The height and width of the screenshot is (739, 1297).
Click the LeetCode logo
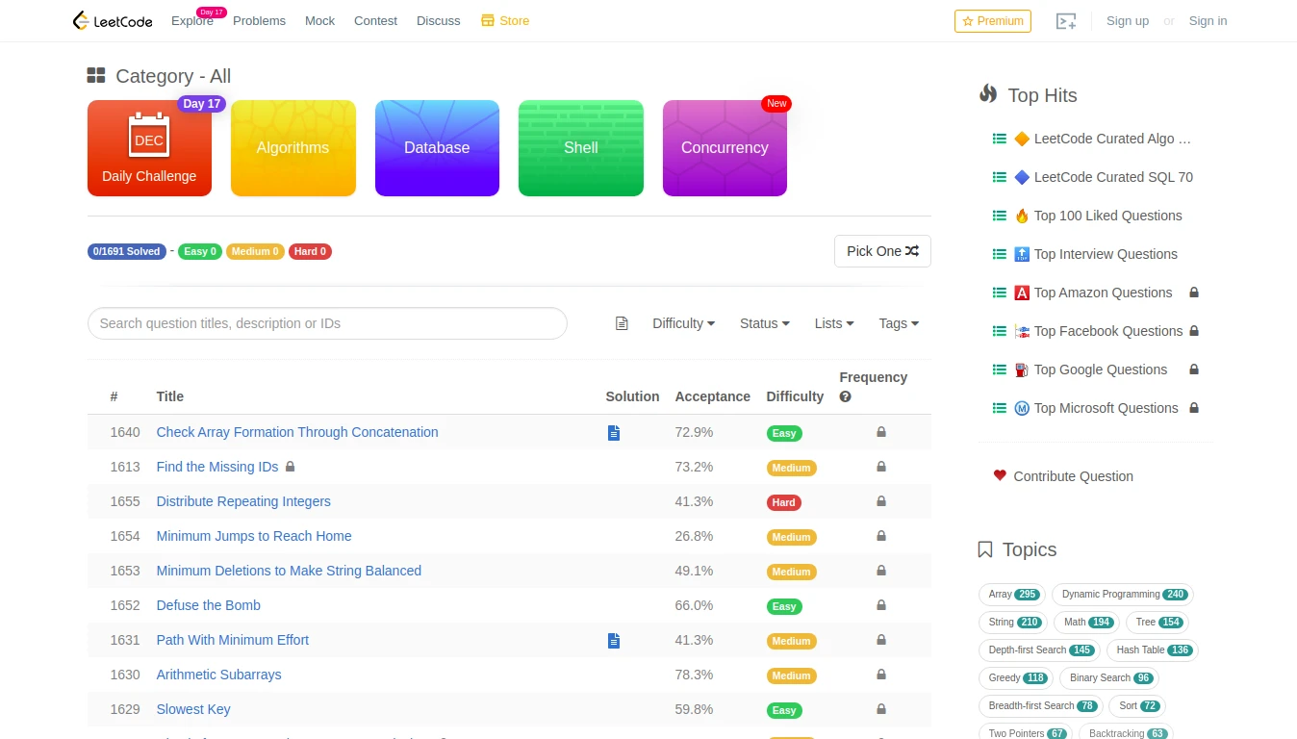click(113, 20)
